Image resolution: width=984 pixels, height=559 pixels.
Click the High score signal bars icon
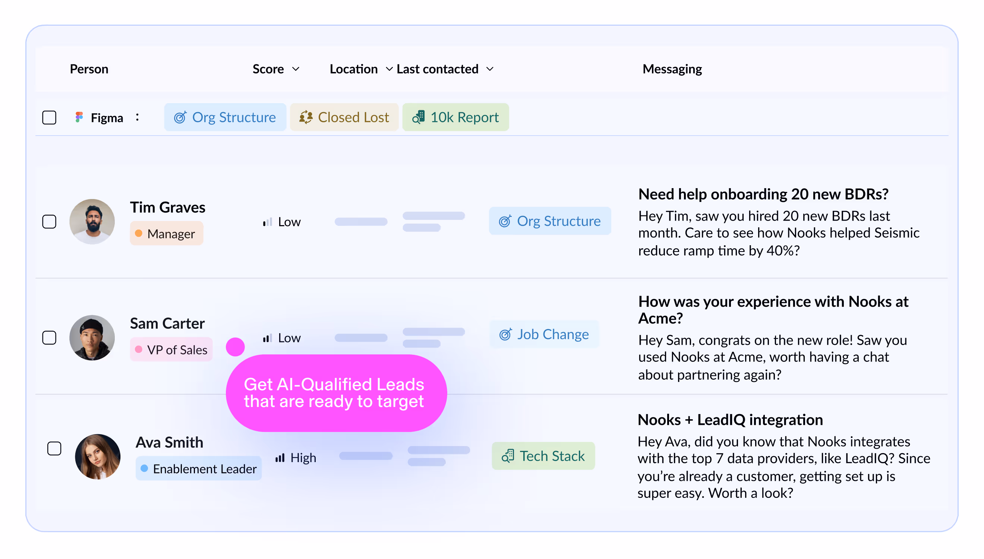click(x=280, y=458)
